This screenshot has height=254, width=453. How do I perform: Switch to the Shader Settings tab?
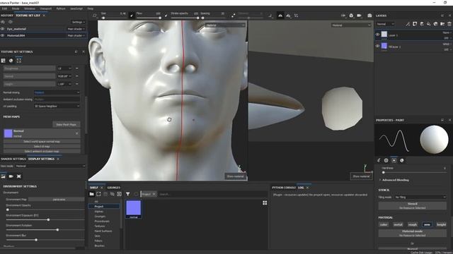click(13, 159)
